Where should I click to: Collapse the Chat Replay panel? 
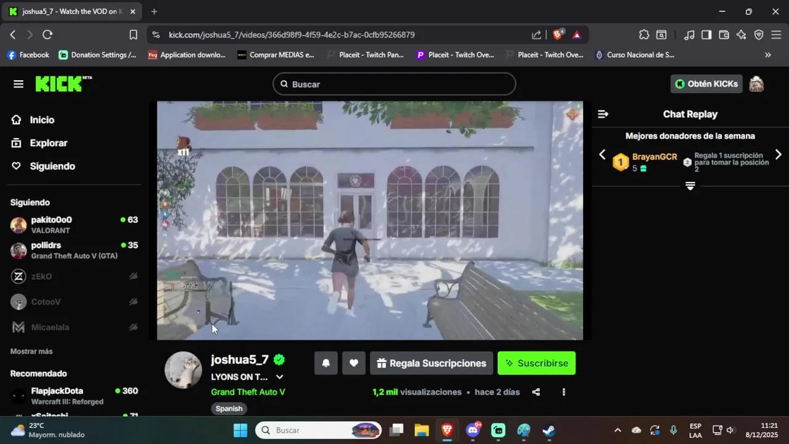click(x=603, y=114)
